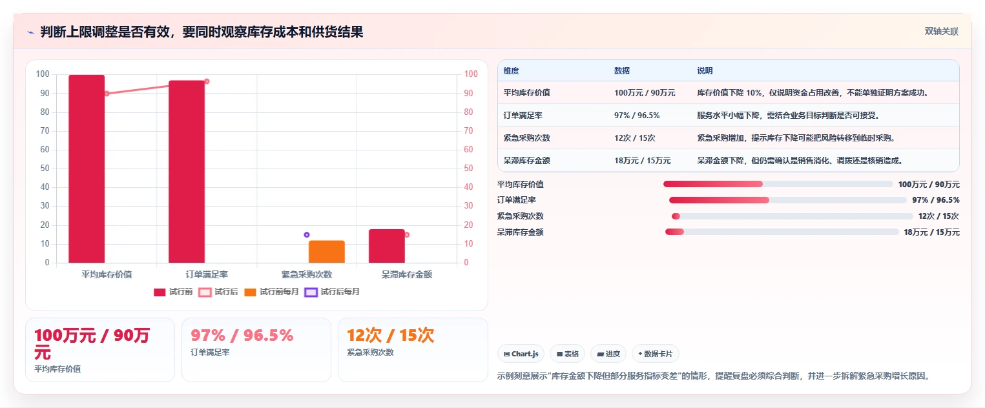Click the 平均库存价值 progress bar
This screenshot has width=985, height=408.
(778, 184)
